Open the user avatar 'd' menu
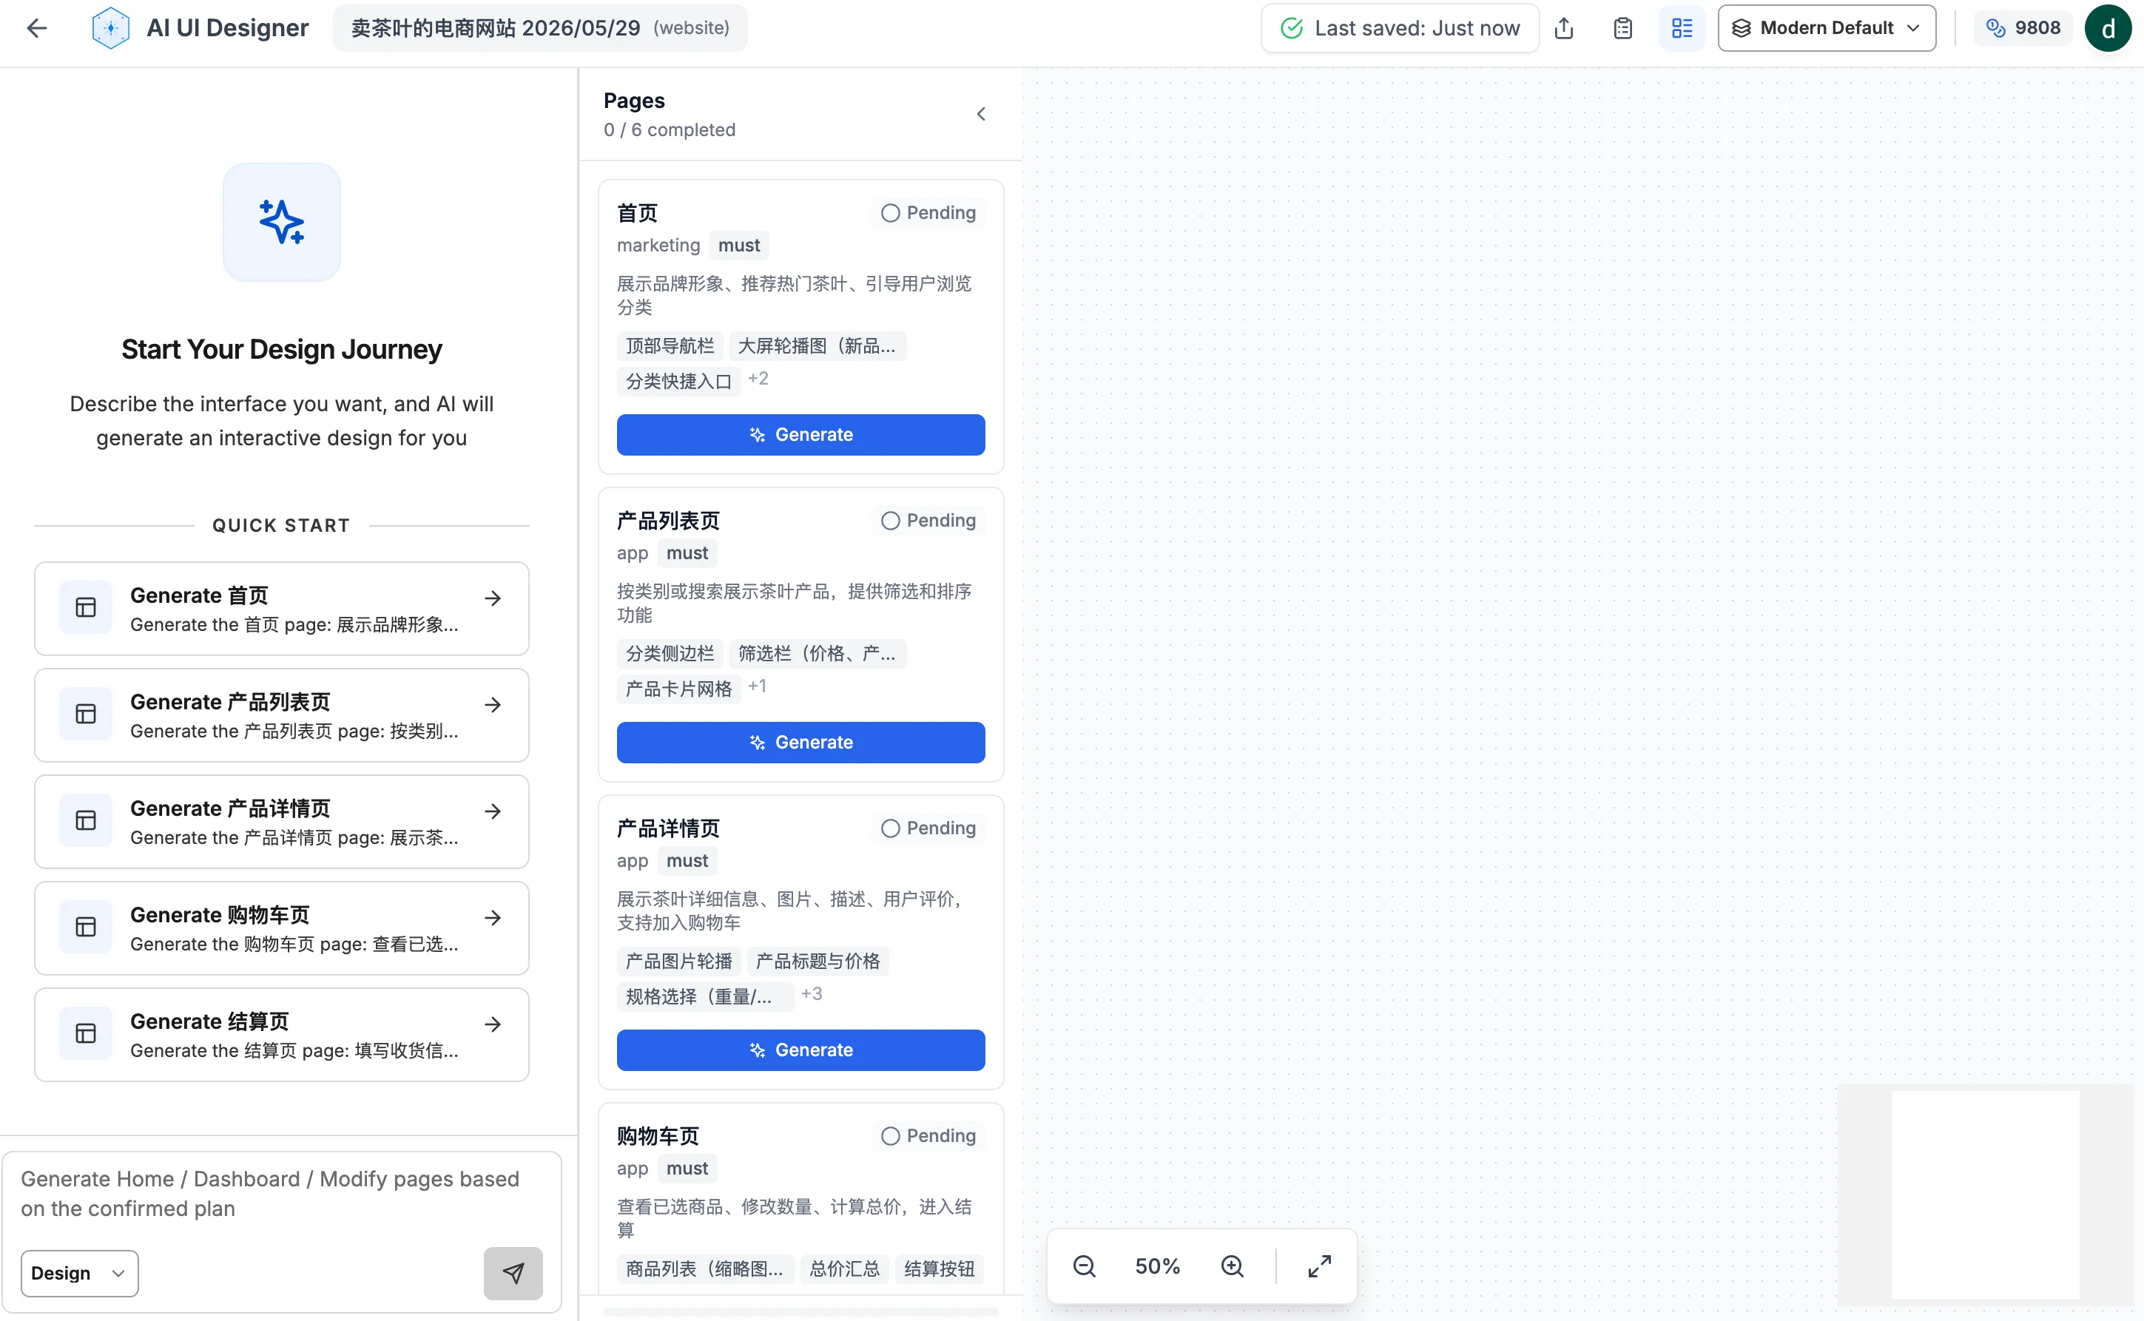Viewport: 2144px width, 1321px height. pos(2107,28)
